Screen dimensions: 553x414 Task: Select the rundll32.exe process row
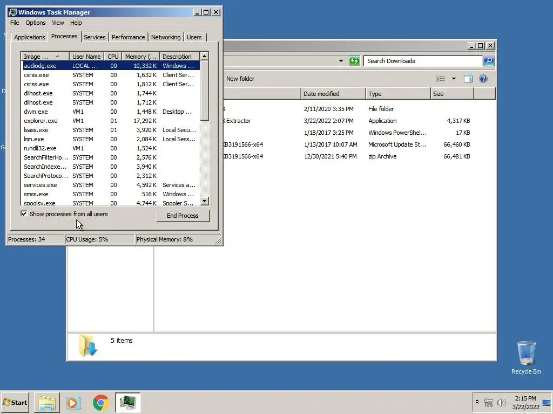pos(110,148)
